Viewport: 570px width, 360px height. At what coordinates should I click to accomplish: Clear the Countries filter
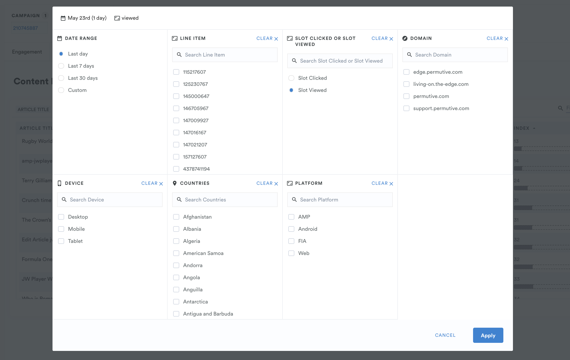click(x=267, y=183)
